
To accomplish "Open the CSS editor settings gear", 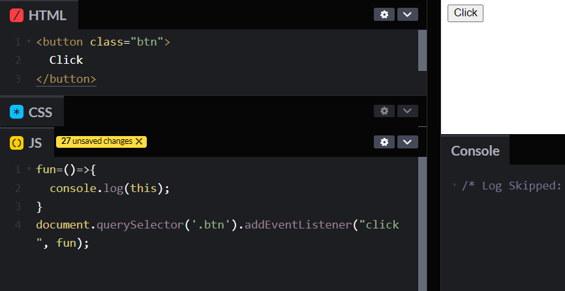I will coord(384,111).
